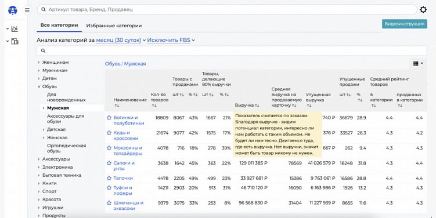Open the Исключить FBS dropdown
Image resolution: width=436 pixels, height=218 pixels.
point(171,40)
